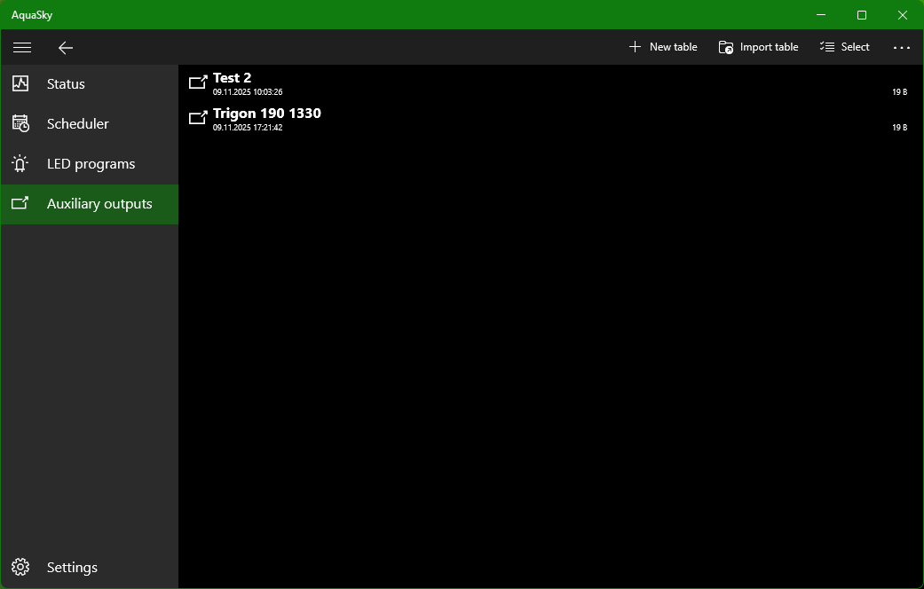The image size is (924, 589).
Task: Maximize the AquaSky window
Action: click(x=861, y=15)
